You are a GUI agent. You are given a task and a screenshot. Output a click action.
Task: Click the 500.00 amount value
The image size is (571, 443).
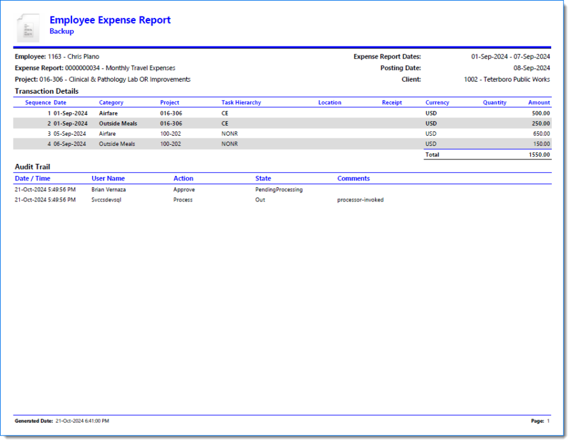[541, 113]
